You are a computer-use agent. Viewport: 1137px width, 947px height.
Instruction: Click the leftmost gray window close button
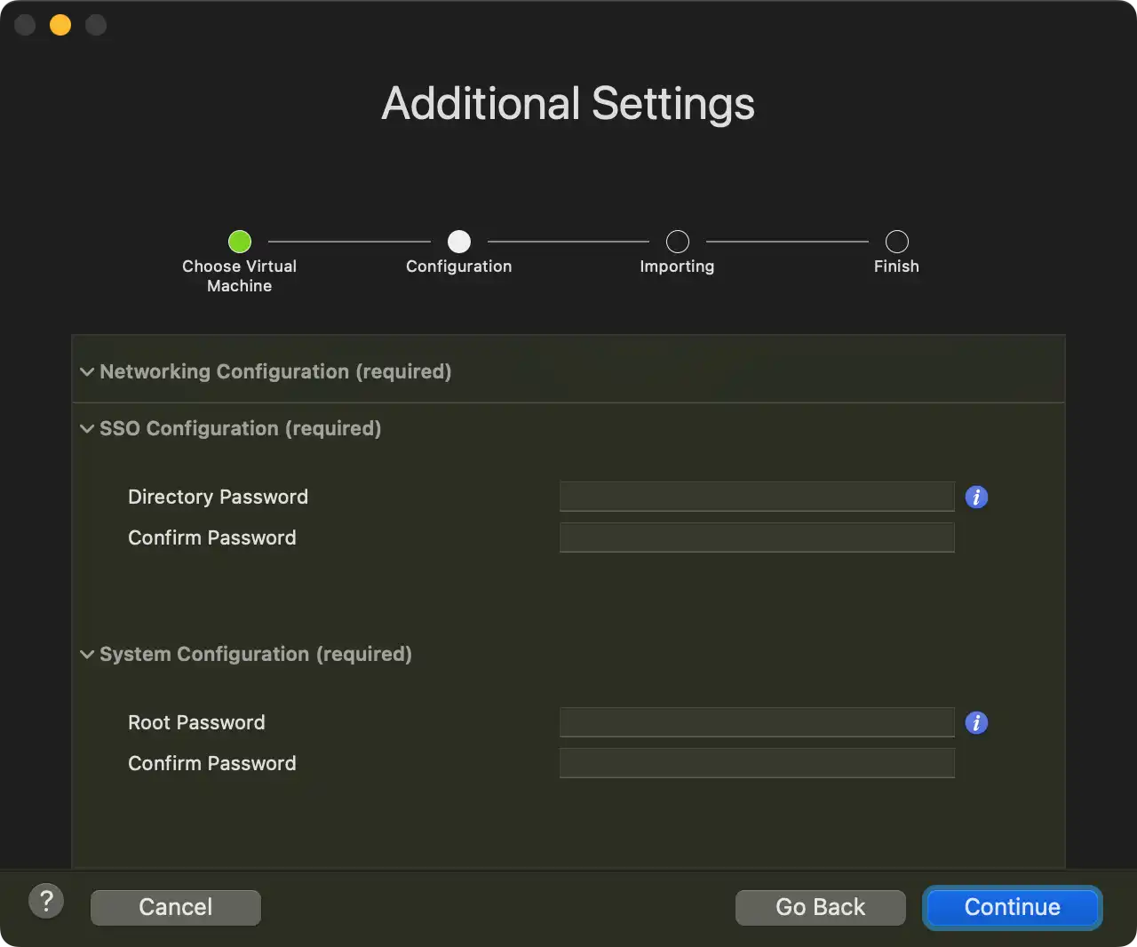tap(25, 25)
